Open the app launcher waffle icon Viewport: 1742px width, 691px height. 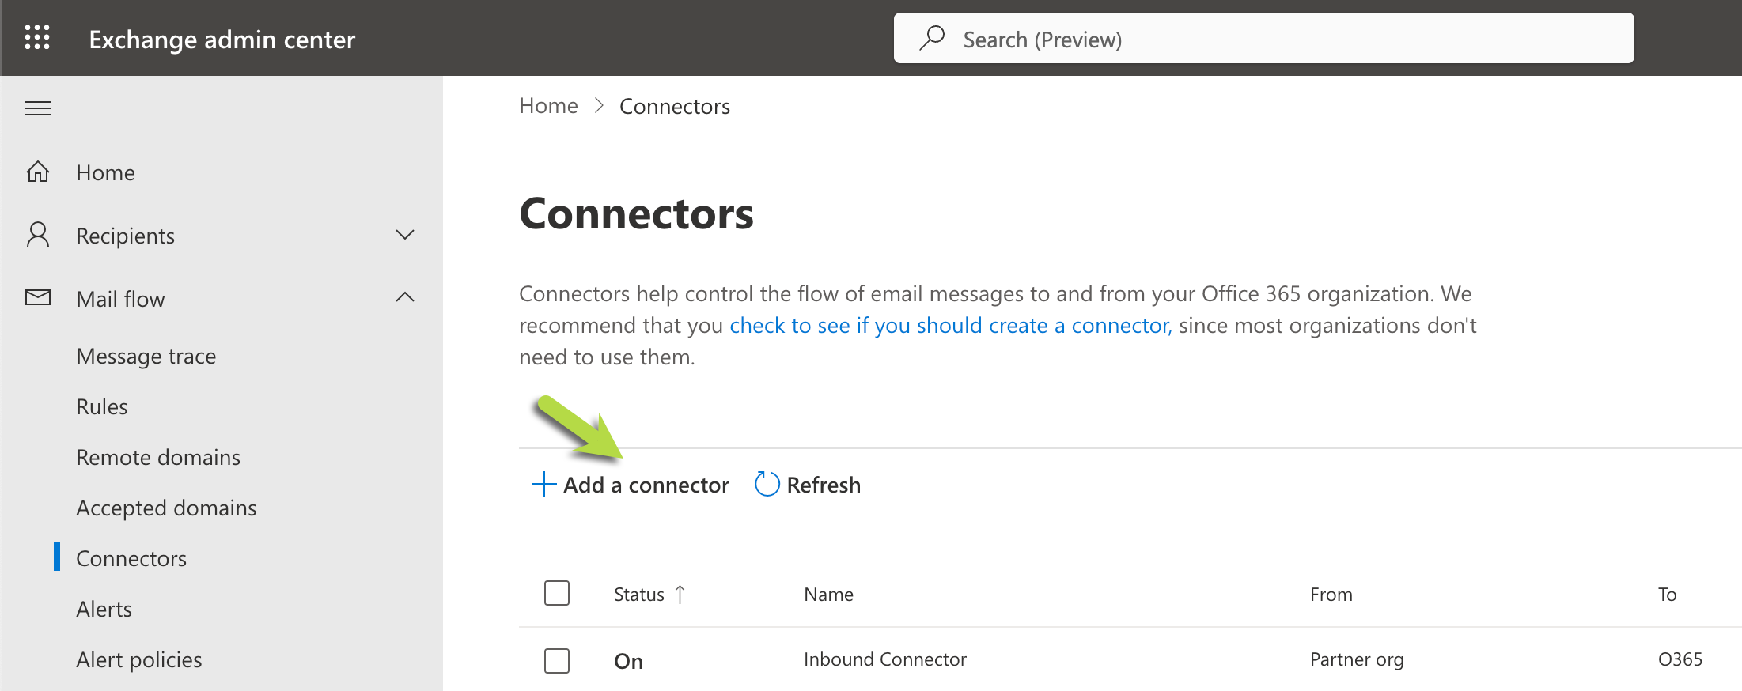tap(37, 37)
